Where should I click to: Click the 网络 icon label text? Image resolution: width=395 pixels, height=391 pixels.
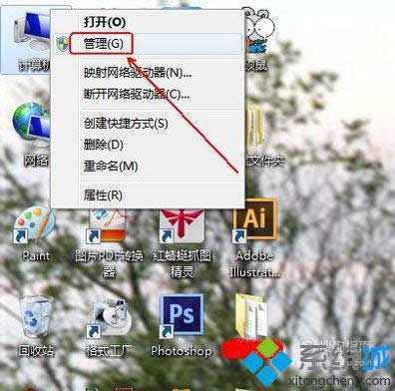(x=36, y=161)
